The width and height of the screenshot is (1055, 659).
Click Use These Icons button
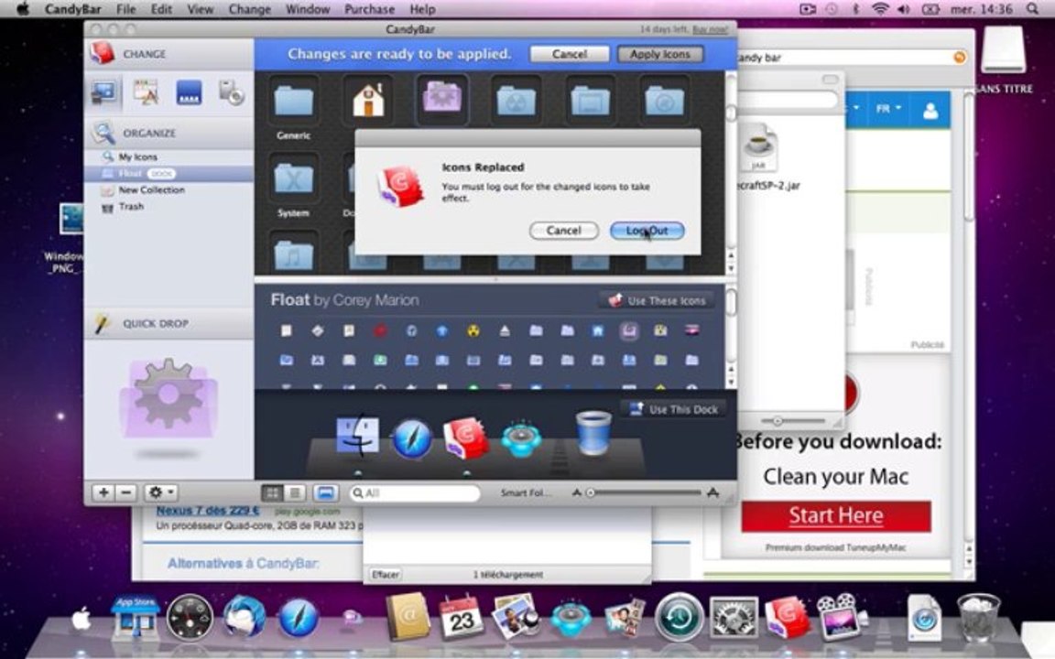(x=658, y=300)
